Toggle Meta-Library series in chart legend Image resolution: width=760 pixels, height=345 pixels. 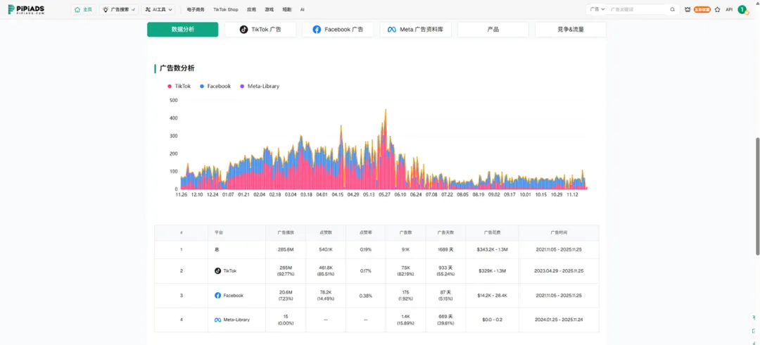click(259, 86)
